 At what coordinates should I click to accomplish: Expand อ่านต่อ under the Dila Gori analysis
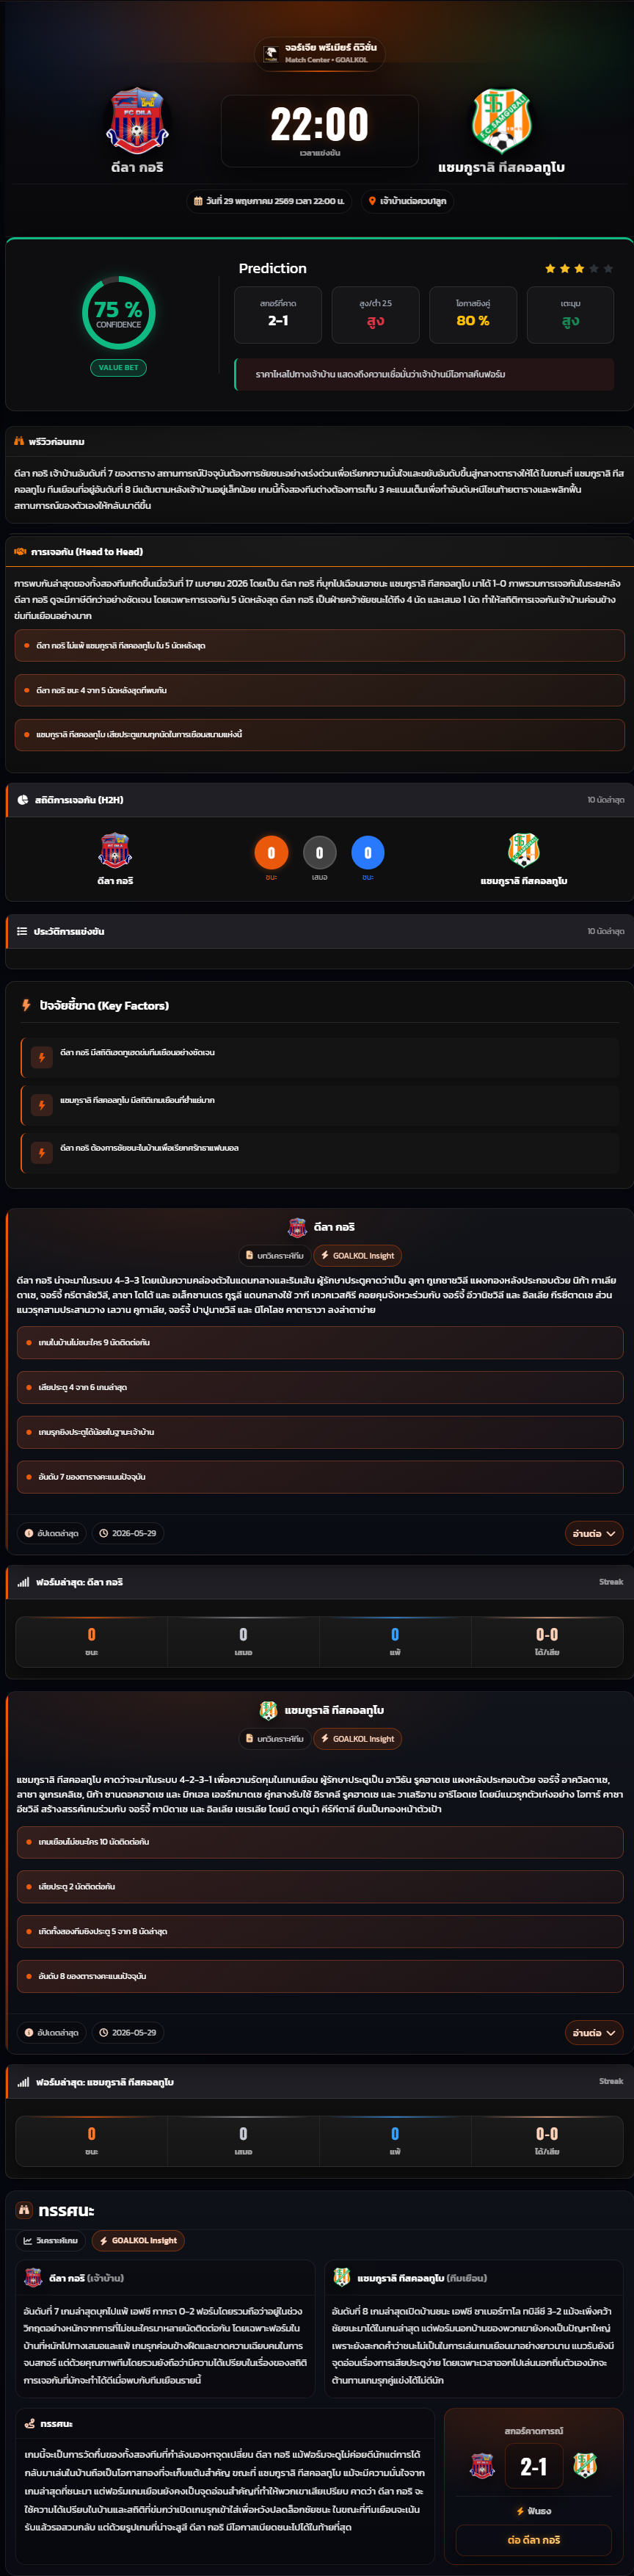pos(594,1533)
